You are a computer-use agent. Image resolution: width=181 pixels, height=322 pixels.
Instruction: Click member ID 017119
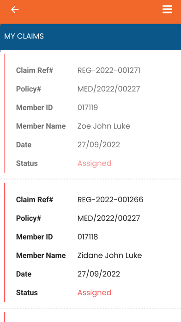[x=88, y=107]
